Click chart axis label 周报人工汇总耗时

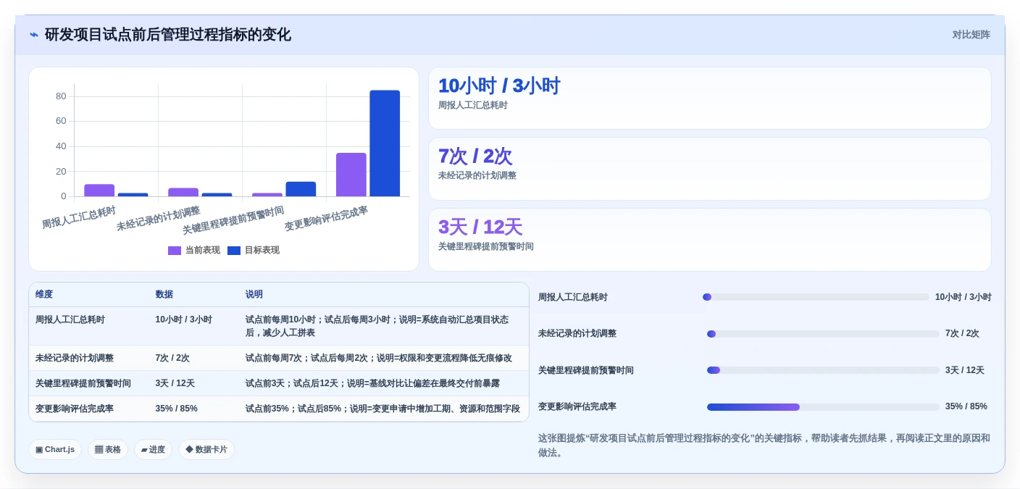(79, 217)
